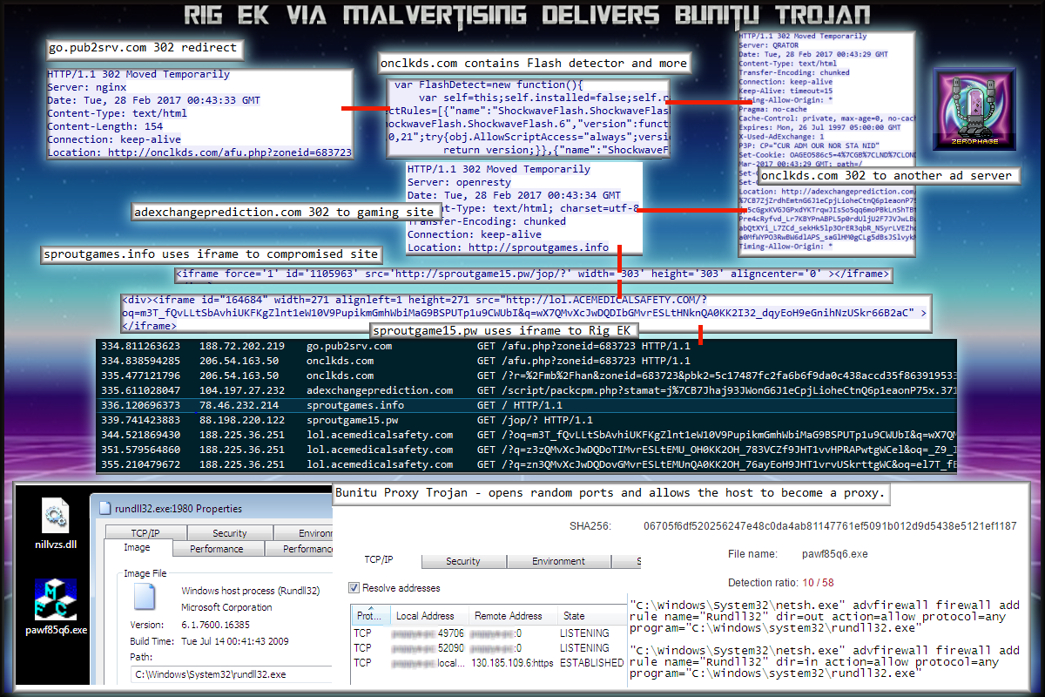
Task: Click the pawf85q6.exe MFC icon
Action: 55,599
